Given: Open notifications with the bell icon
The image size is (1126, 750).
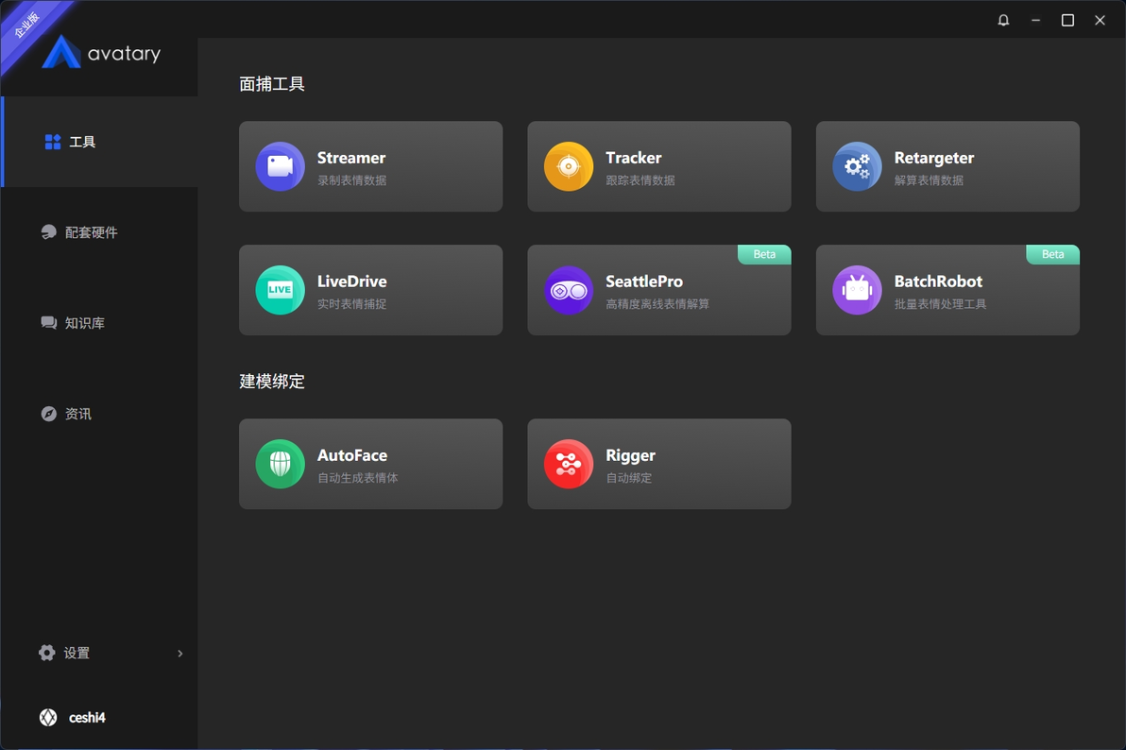Looking at the screenshot, I should coord(1003,20).
